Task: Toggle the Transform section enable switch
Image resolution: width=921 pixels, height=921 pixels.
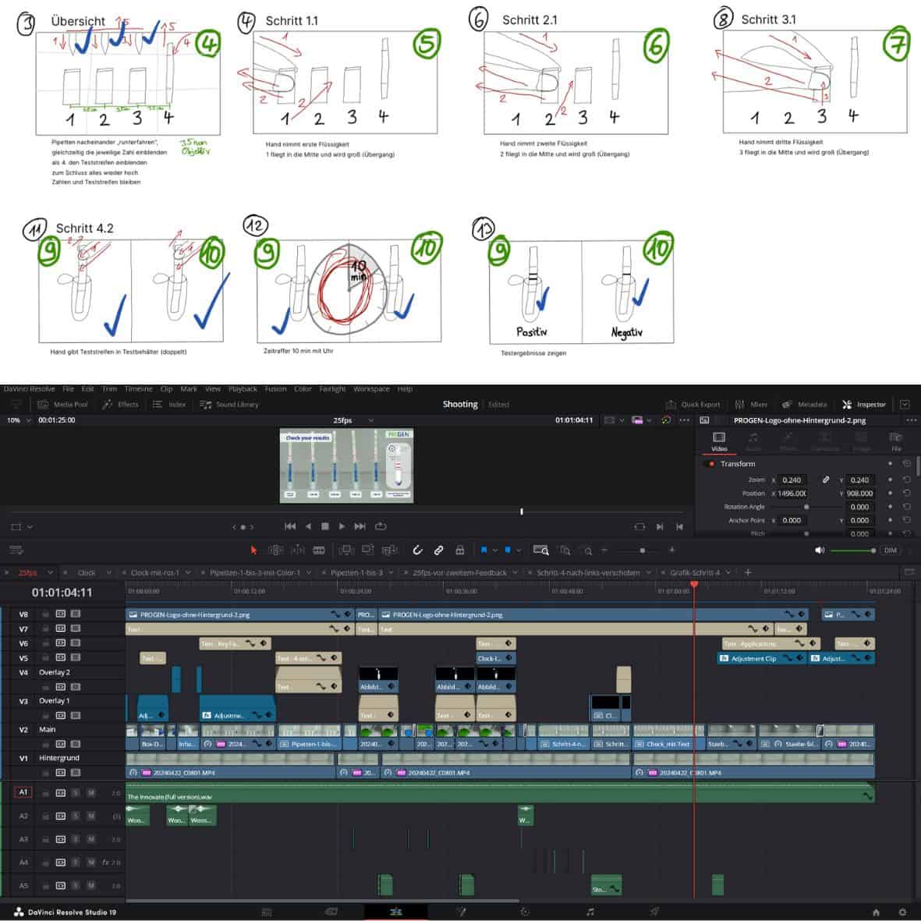Action: pyautogui.click(x=710, y=464)
